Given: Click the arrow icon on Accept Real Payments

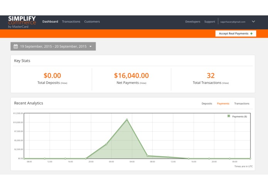Looking at the screenshot, I should tap(251, 33).
